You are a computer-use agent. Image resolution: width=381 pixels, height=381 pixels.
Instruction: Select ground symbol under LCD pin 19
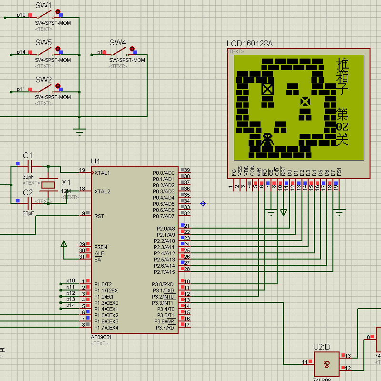pos(339,212)
